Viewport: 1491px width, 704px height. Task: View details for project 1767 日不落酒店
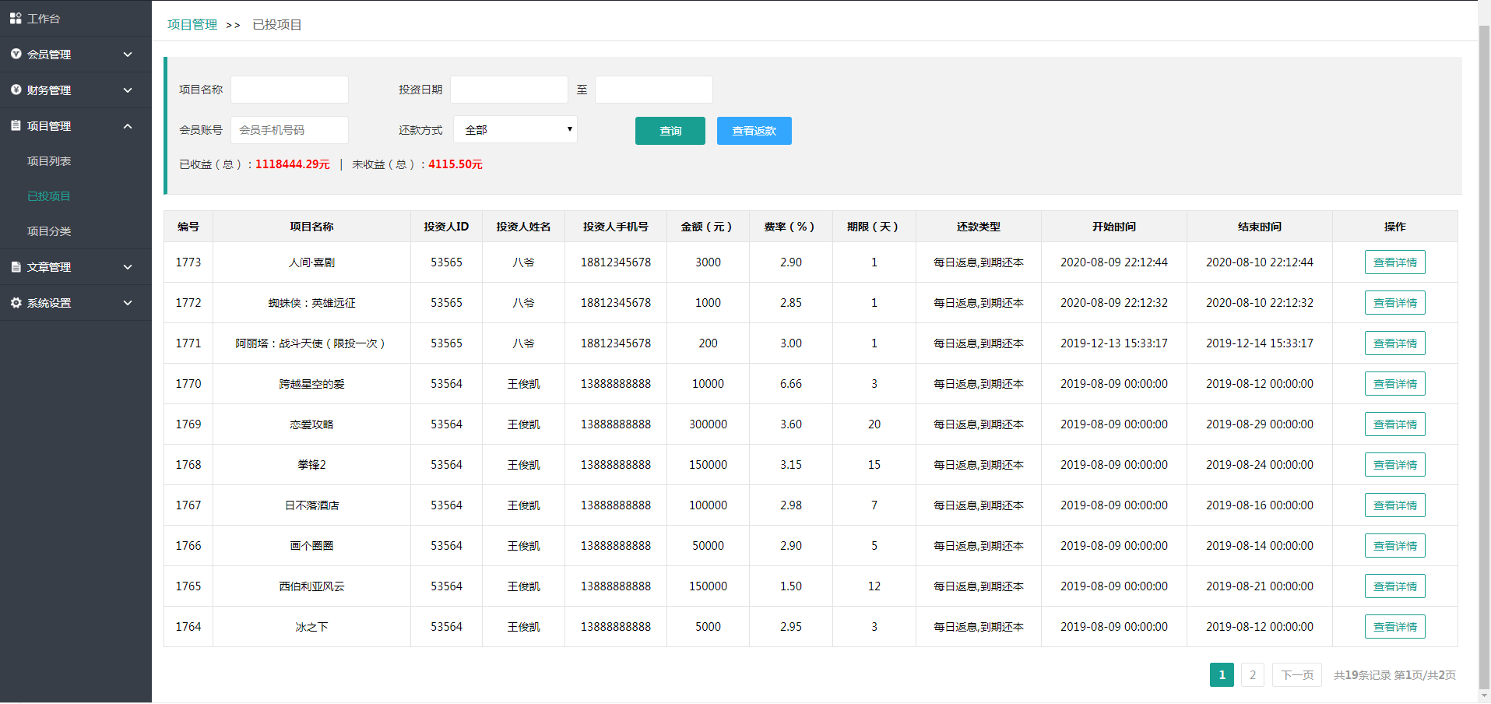tap(1395, 505)
